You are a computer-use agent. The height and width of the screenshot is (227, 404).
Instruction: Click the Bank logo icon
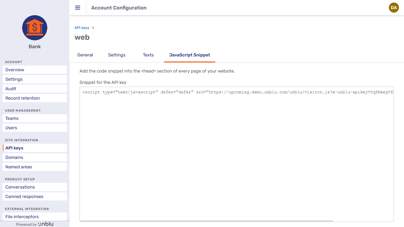35,28
